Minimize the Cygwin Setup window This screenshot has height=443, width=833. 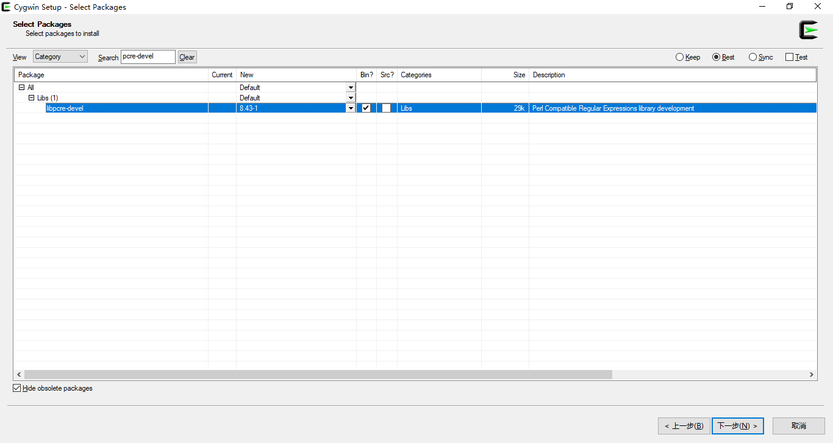762,7
